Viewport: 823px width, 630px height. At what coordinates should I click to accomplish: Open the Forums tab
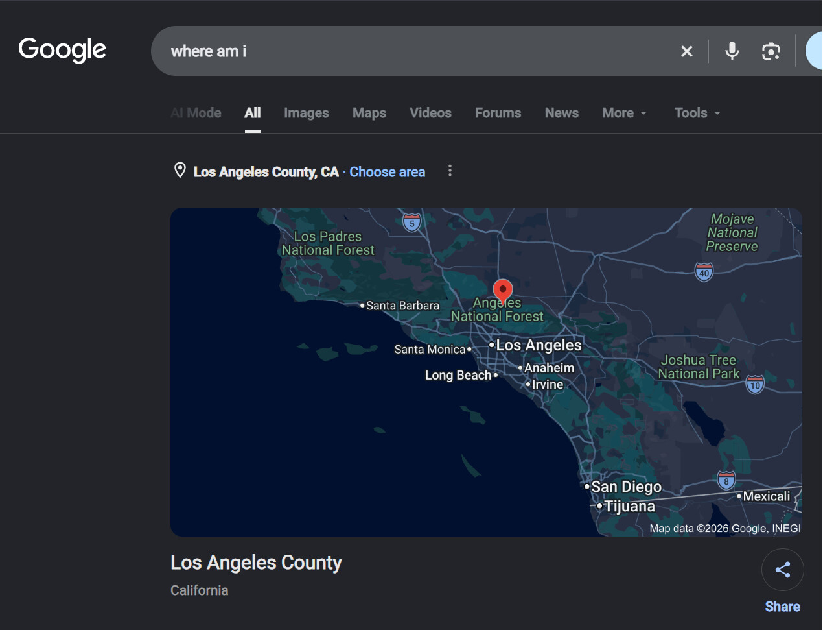click(498, 113)
